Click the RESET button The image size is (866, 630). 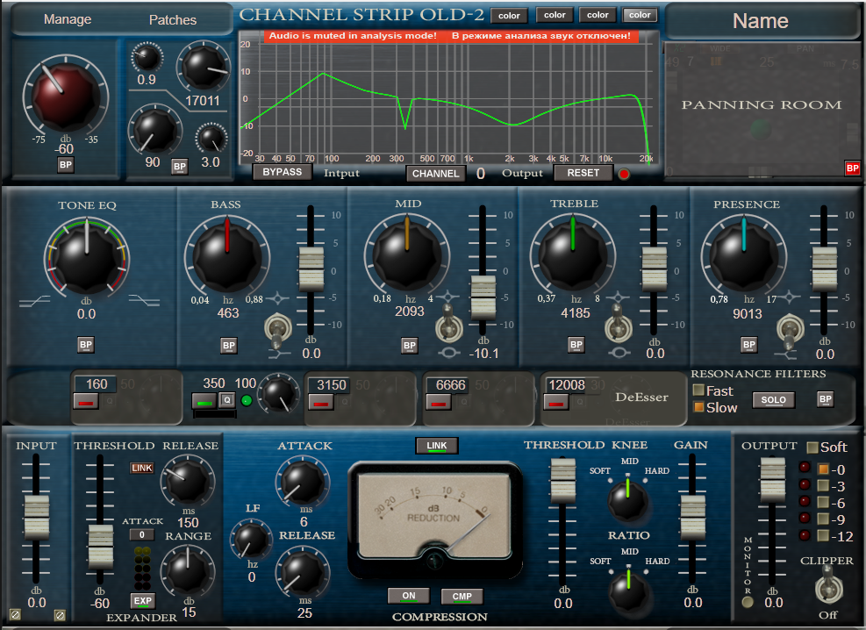[x=583, y=173]
